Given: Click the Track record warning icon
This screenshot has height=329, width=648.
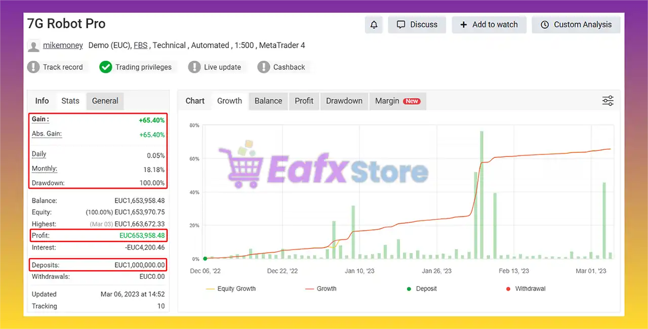Looking at the screenshot, I should pyautogui.click(x=33, y=67).
